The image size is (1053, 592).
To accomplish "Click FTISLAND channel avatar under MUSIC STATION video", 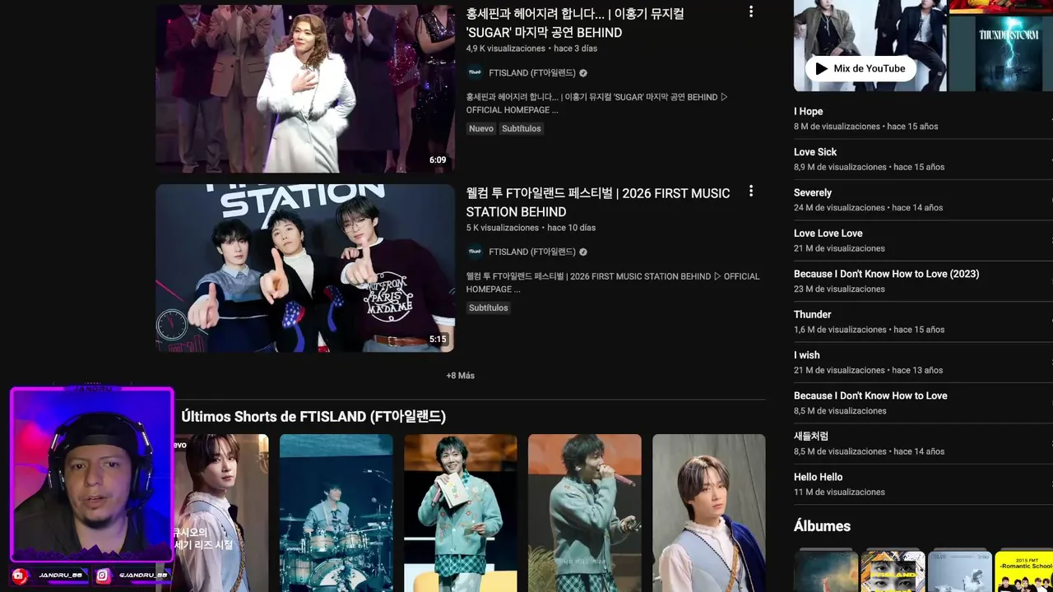I will click(x=475, y=252).
